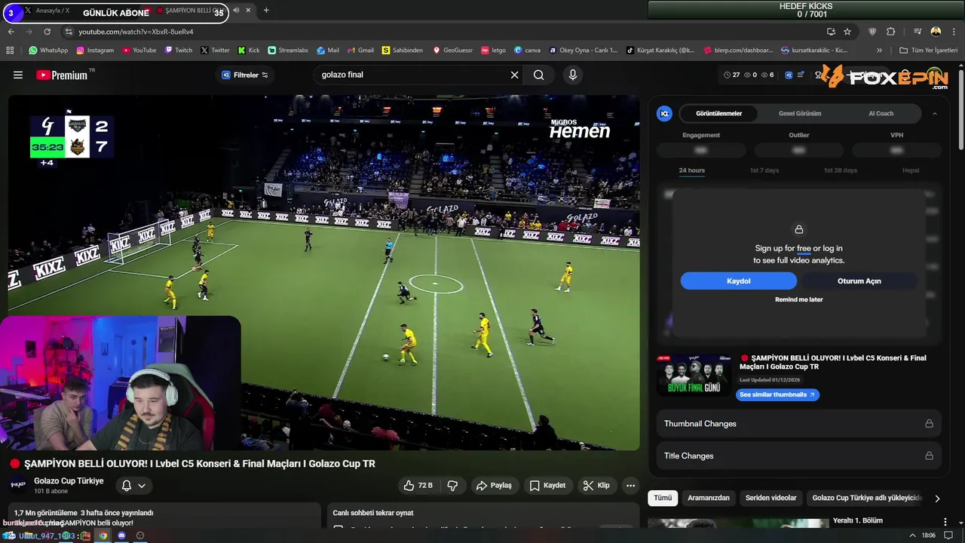The image size is (965, 543).
Task: Save the video with Kaydet
Action: click(547, 486)
